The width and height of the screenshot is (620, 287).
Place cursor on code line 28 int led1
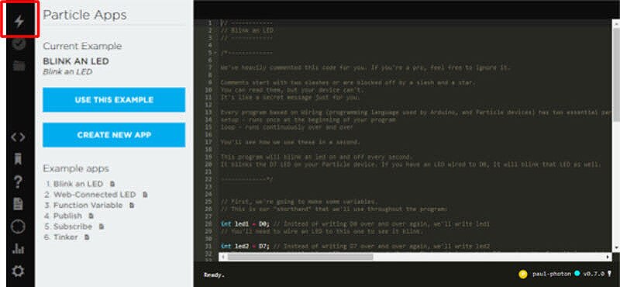[355, 224]
